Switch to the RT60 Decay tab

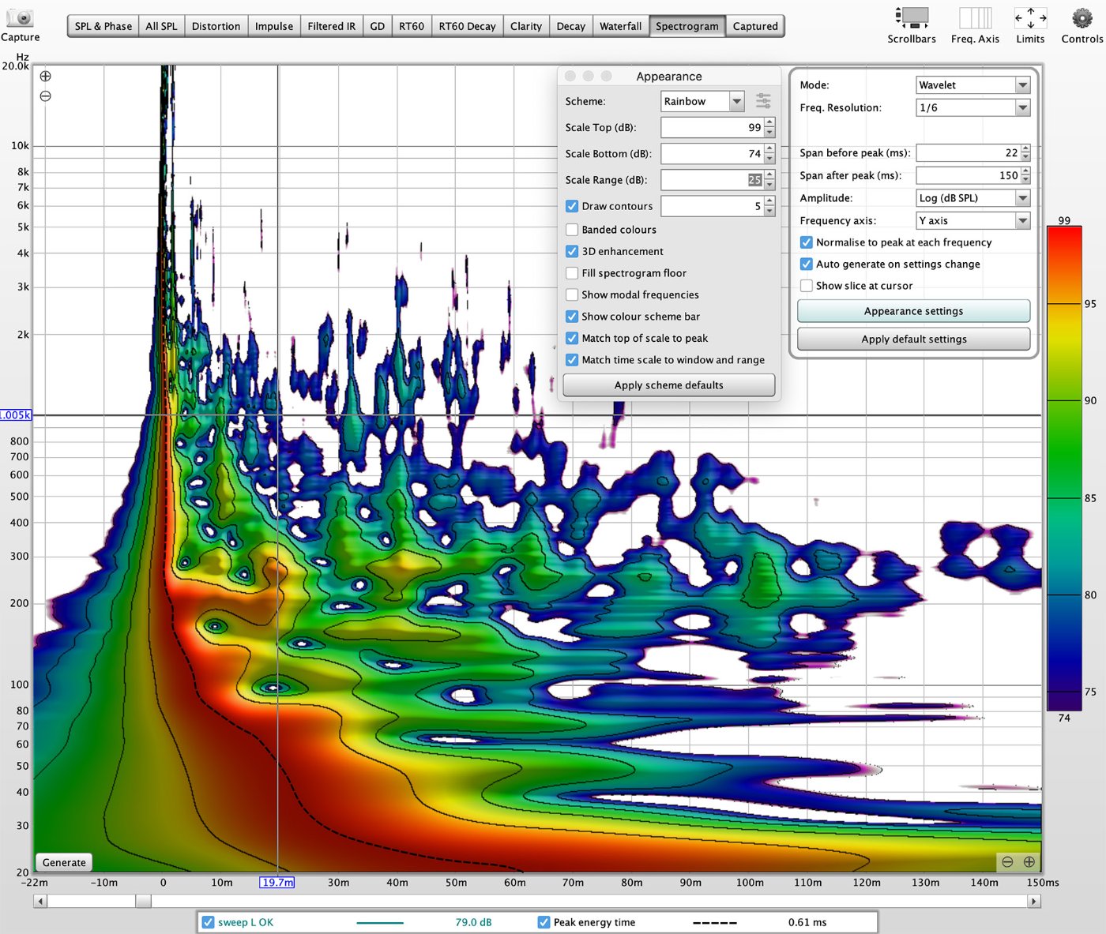tap(467, 26)
